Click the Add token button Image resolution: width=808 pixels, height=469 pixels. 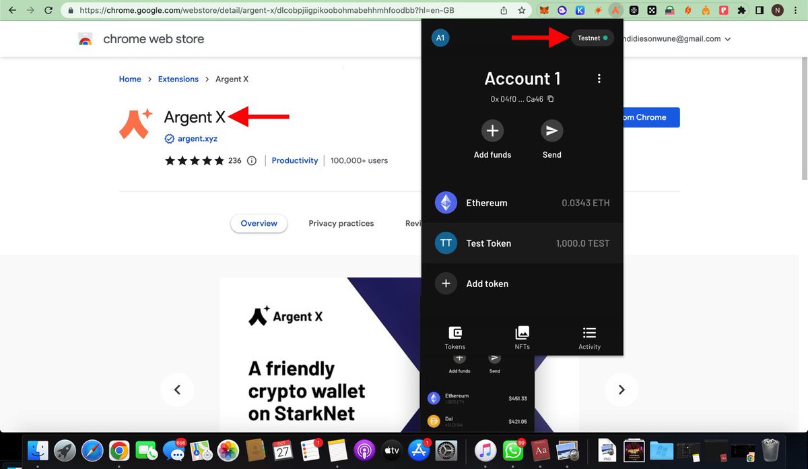(522, 284)
